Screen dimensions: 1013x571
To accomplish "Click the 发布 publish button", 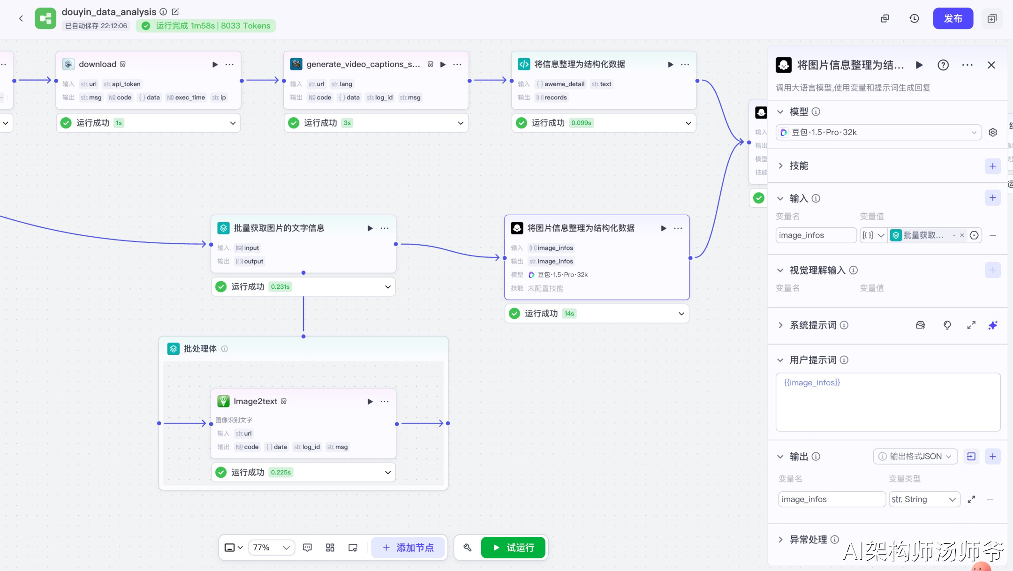I will [953, 19].
